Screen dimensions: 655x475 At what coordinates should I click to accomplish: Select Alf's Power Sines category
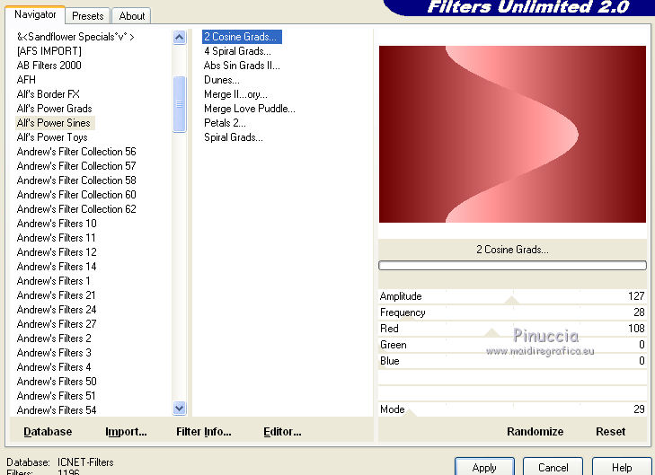54,123
